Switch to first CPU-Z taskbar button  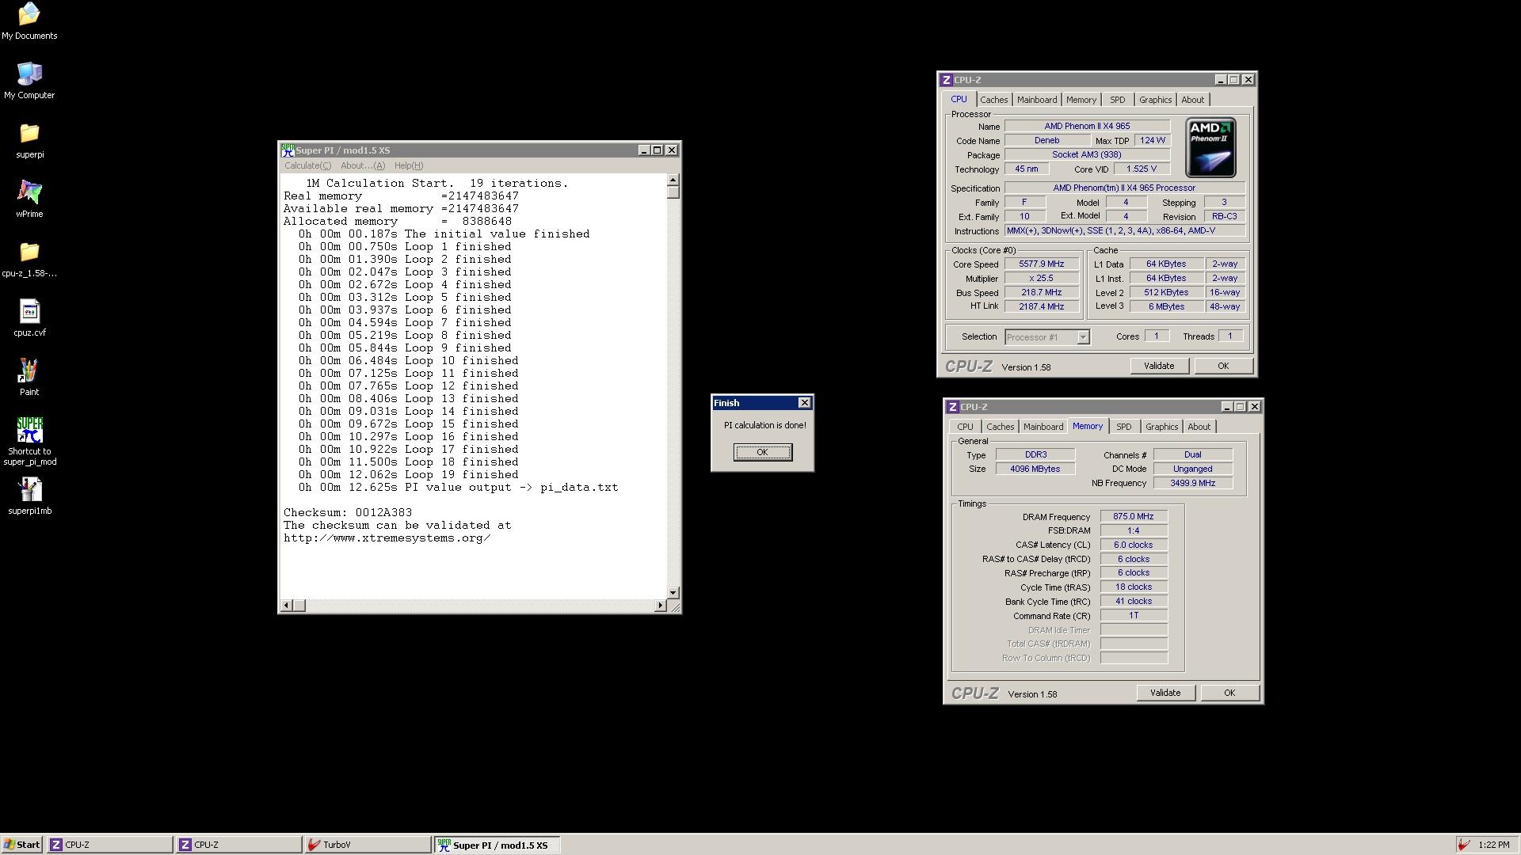(109, 845)
